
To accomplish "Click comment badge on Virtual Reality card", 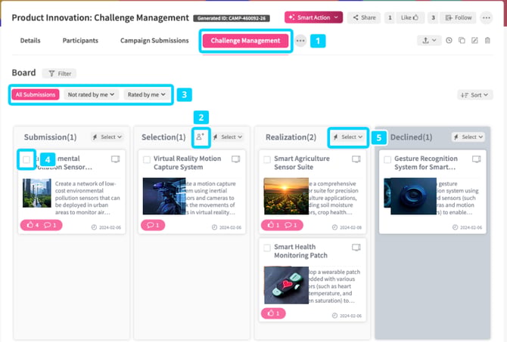I will (153, 225).
